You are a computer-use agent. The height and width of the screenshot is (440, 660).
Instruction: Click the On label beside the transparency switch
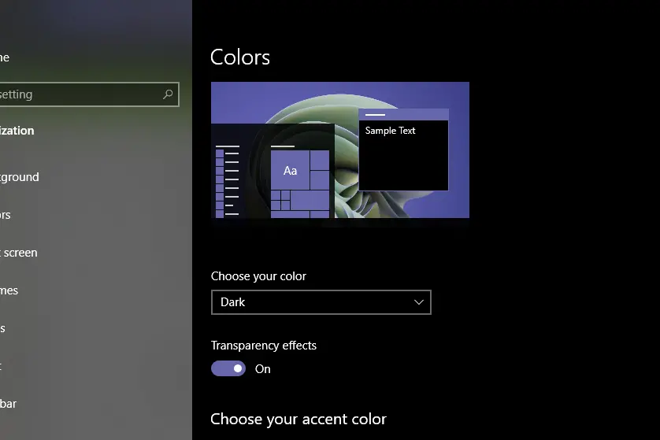coord(263,369)
